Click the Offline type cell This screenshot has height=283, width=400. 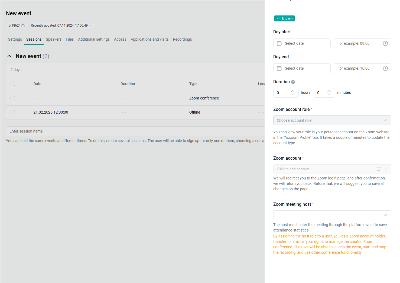click(x=195, y=112)
